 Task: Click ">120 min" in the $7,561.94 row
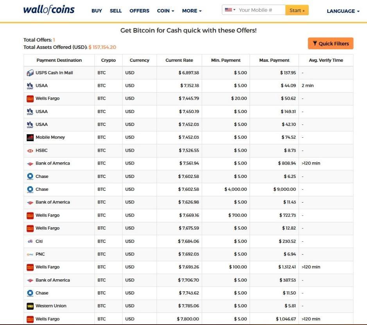tap(311, 163)
